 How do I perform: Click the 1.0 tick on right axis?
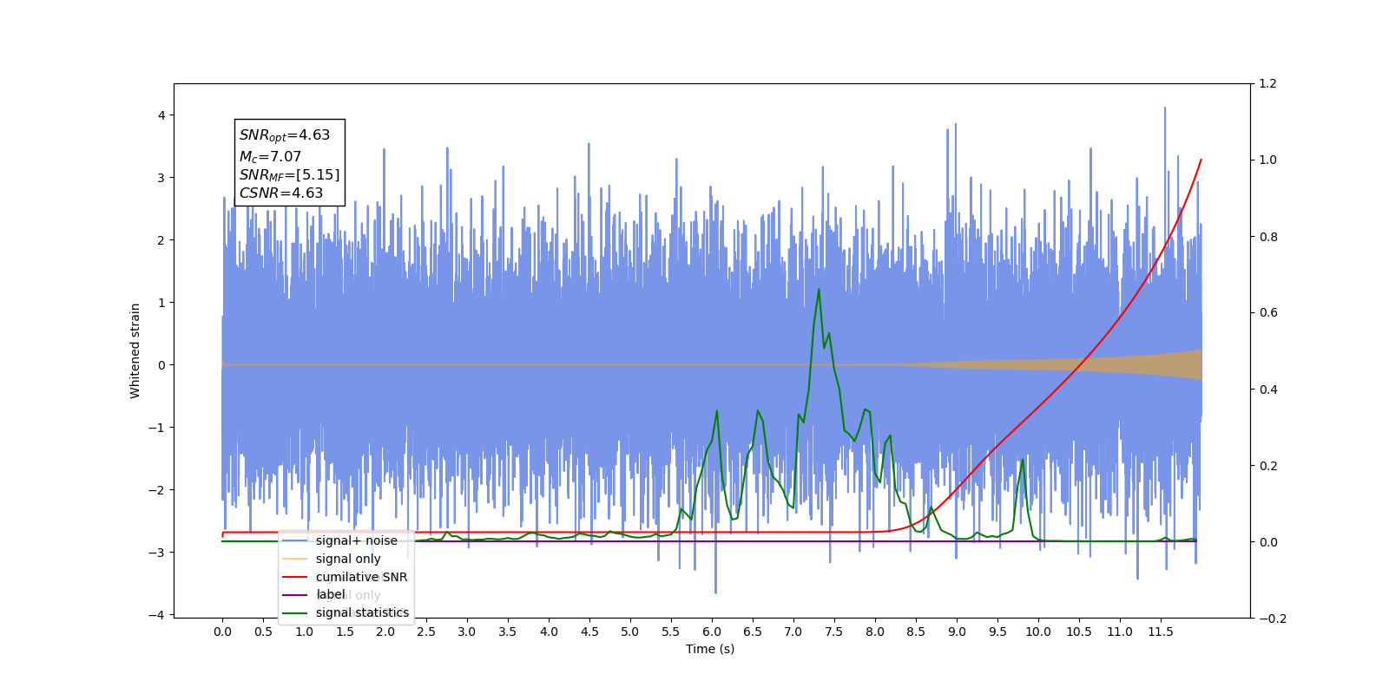coord(1267,160)
